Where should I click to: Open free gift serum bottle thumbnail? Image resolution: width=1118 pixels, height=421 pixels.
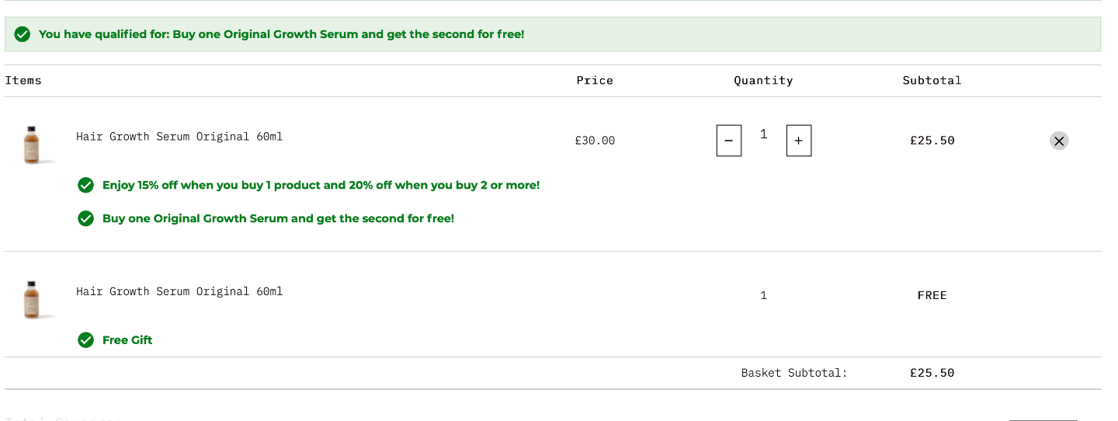coord(32,300)
